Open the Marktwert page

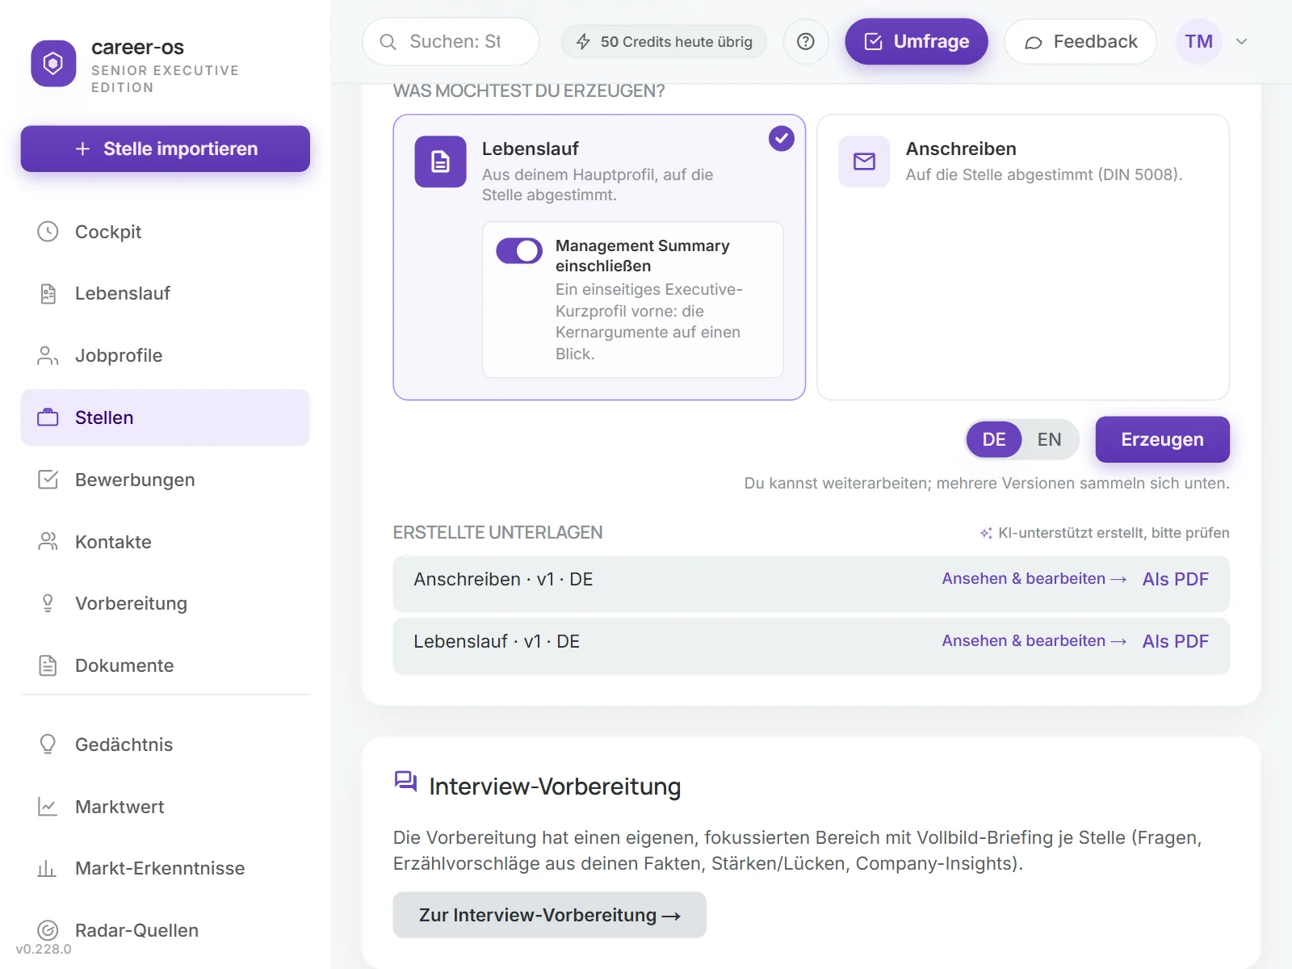[166, 807]
